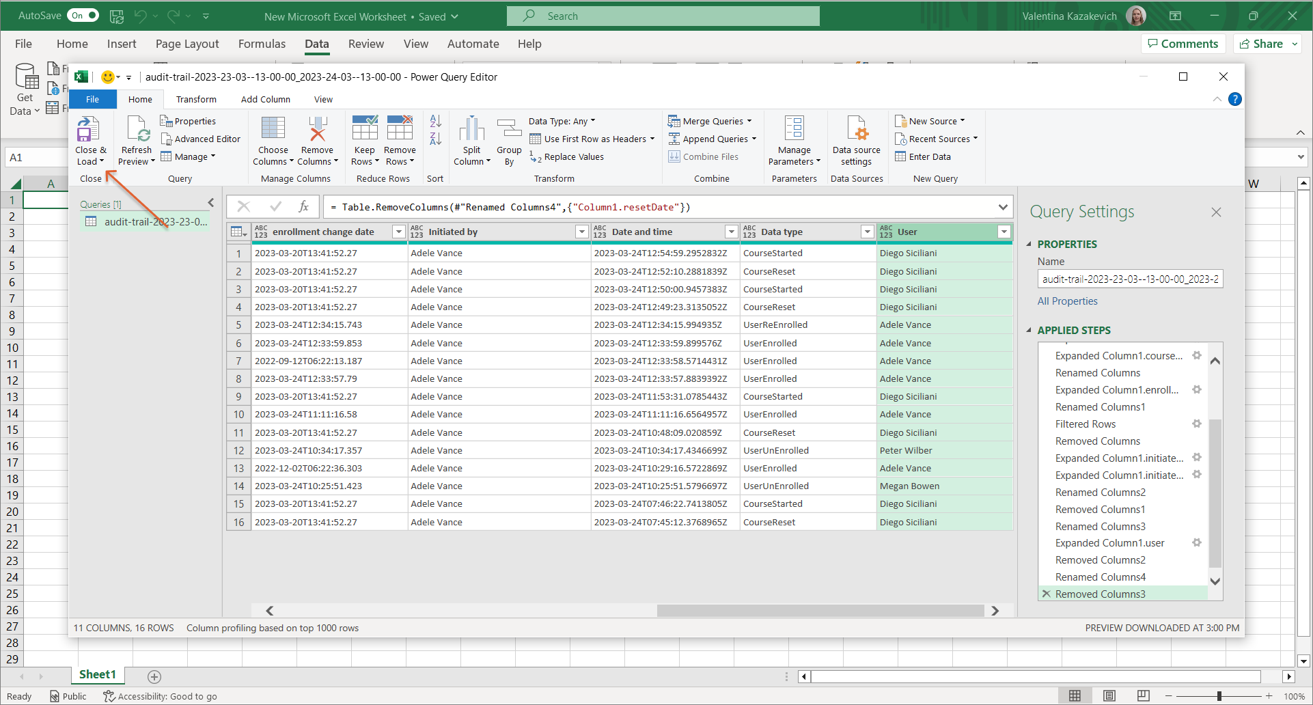Click the Remove Columns icon
Viewport: 1313px width, 705px height.
(x=317, y=130)
